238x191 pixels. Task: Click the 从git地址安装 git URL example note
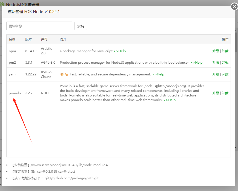point(55,178)
